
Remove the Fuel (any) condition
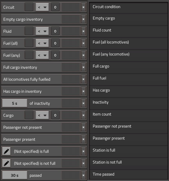click(83, 55)
